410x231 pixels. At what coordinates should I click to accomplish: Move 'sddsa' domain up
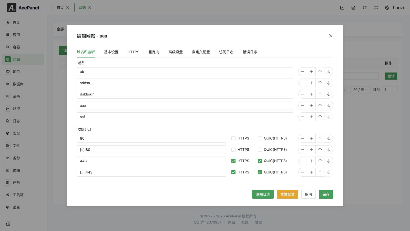click(x=320, y=83)
